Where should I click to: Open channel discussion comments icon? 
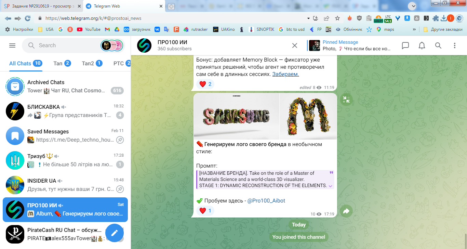(x=405, y=45)
